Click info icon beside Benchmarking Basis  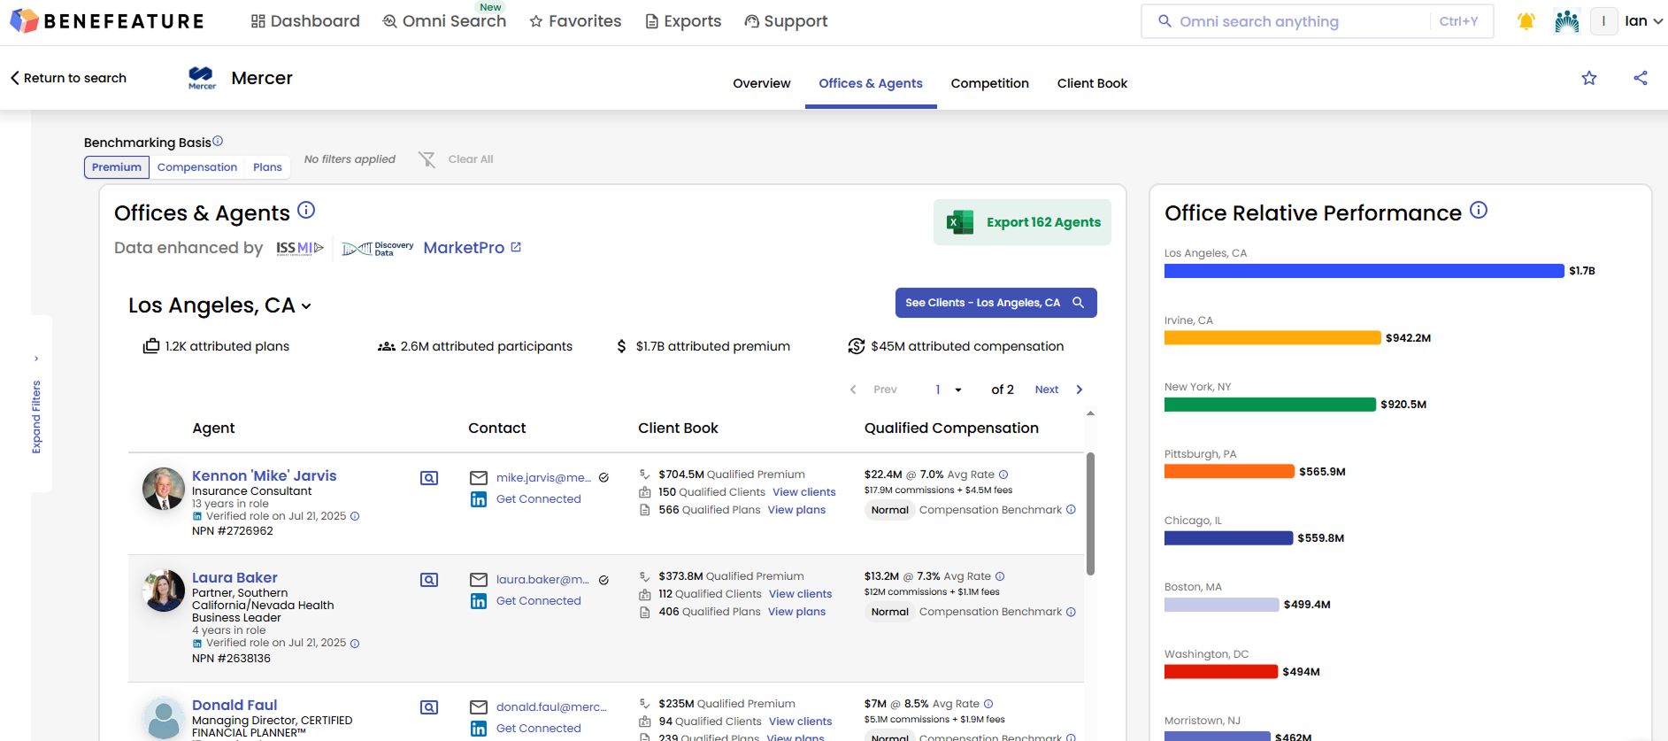pyautogui.click(x=218, y=141)
